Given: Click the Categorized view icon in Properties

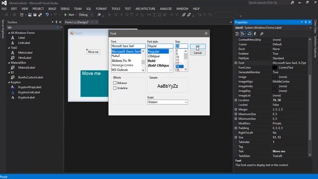Looking at the screenshot, I should point(237,34).
